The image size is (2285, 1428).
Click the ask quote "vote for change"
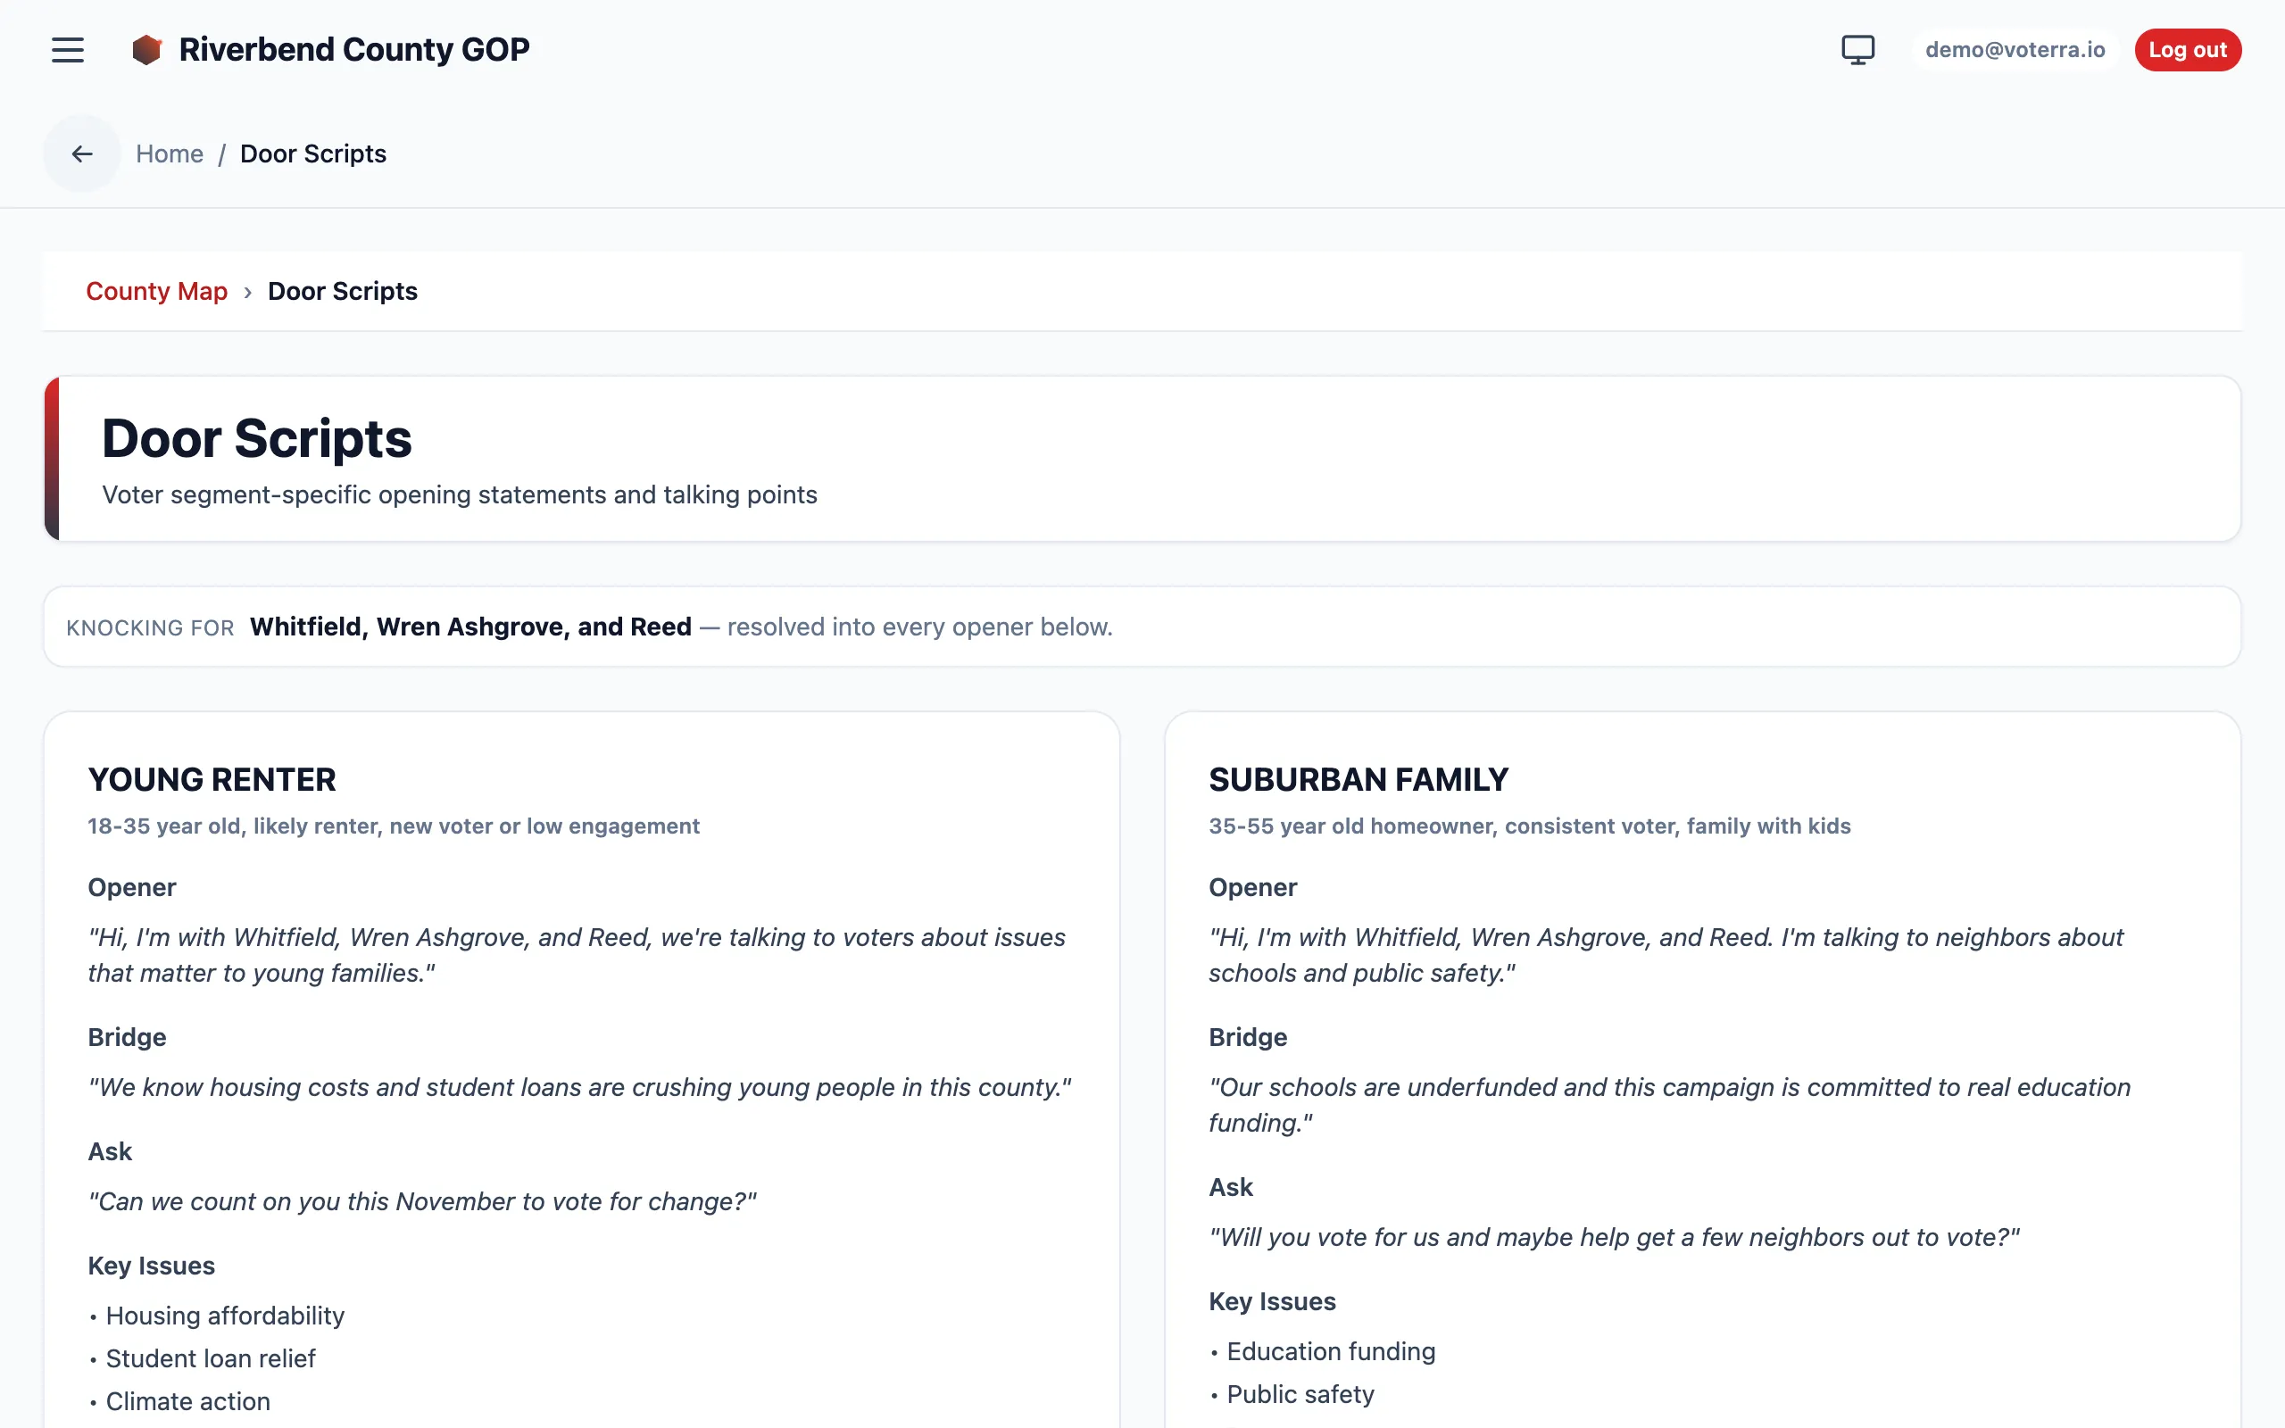tap(422, 1201)
